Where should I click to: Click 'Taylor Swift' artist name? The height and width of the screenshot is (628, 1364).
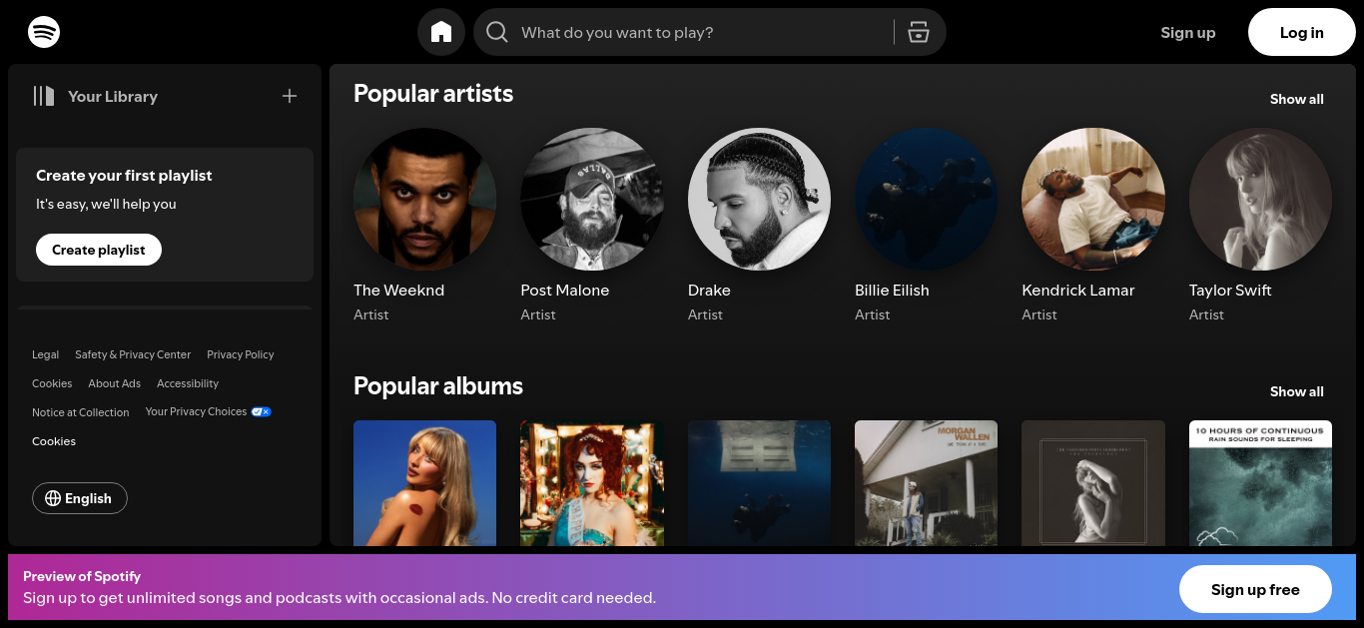(x=1230, y=291)
